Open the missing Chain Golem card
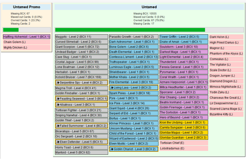 (x=27, y=42)
